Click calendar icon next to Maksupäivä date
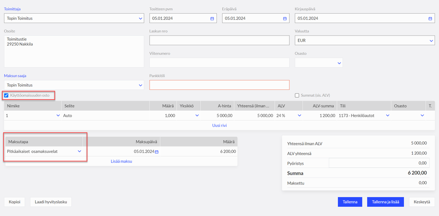 pos(157,151)
